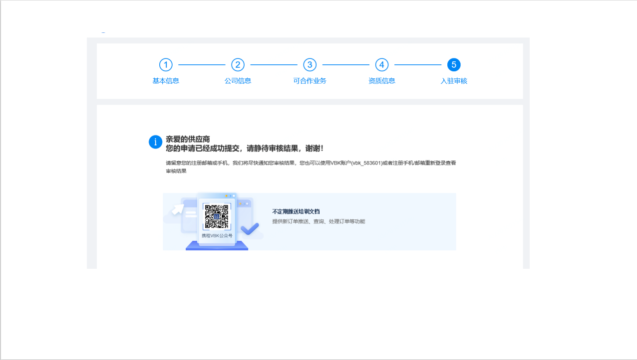Click the 亲爱的供应商 greeting text
This screenshot has height=360, width=637.
click(188, 139)
